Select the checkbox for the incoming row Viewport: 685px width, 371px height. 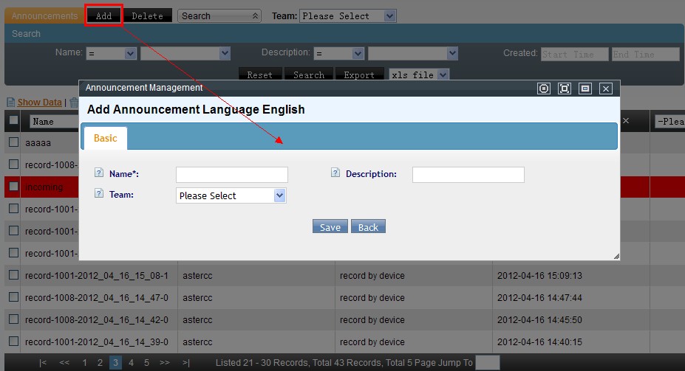pyautogui.click(x=13, y=187)
